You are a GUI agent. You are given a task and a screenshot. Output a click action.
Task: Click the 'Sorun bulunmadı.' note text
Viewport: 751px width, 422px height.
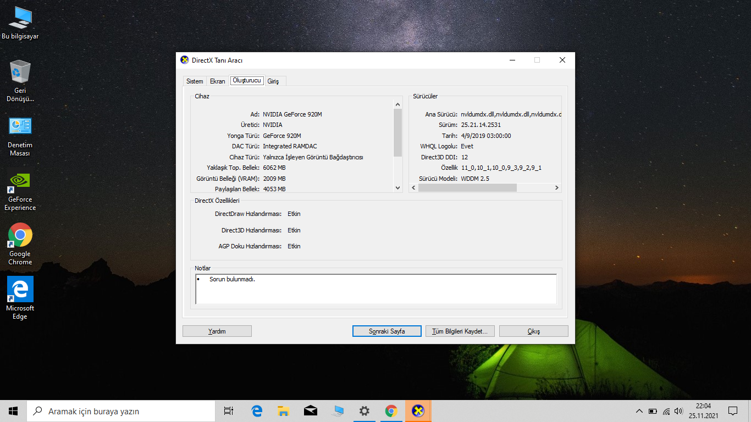pos(232,279)
